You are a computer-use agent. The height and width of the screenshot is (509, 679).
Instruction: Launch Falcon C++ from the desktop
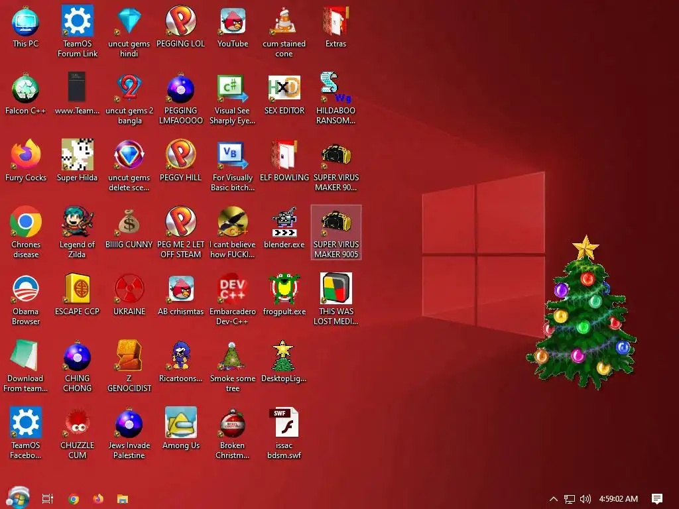26,94
